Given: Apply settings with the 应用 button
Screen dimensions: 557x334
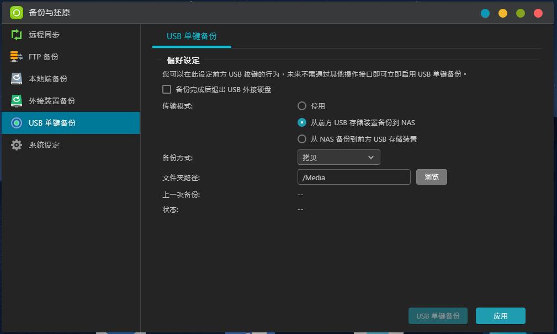Looking at the screenshot, I should tap(500, 316).
